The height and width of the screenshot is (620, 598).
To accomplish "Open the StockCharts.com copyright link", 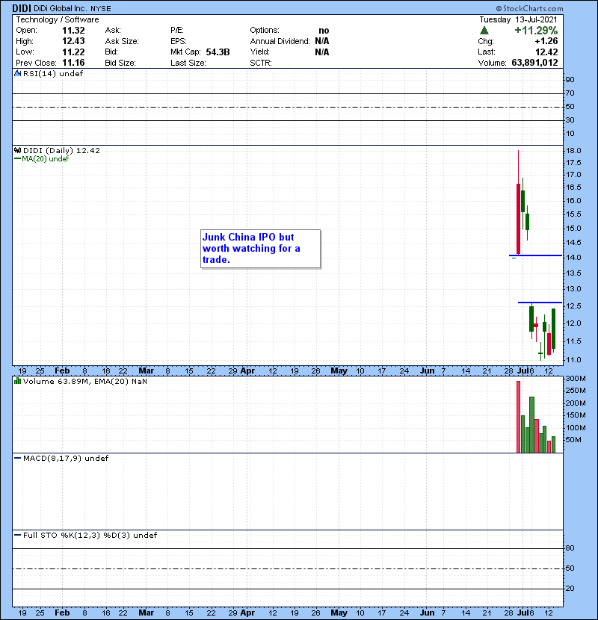I will [x=529, y=8].
